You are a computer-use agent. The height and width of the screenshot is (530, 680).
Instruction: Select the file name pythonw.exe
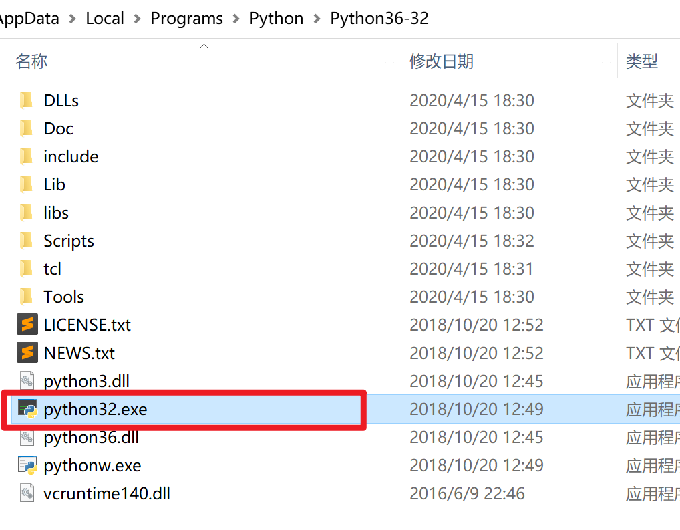coord(92,466)
